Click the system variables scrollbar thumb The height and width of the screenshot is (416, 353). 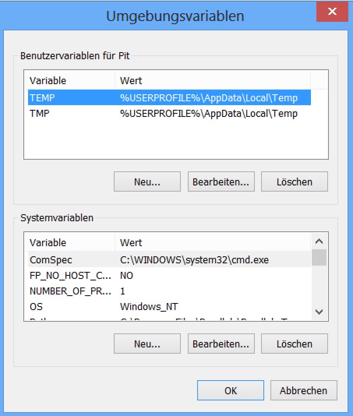[x=319, y=257]
